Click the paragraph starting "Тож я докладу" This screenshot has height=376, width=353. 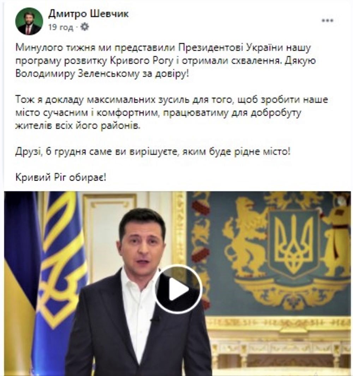171,113
